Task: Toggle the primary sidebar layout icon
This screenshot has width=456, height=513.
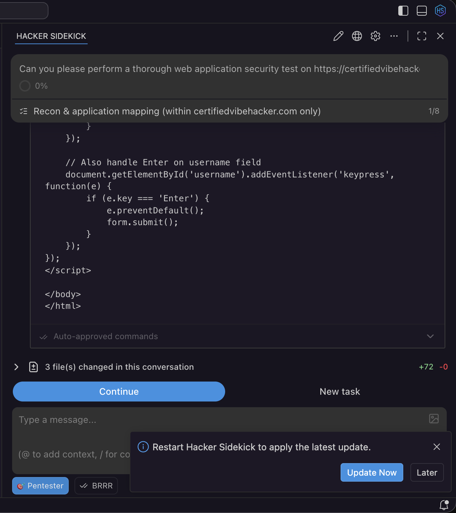Action: pyautogui.click(x=403, y=11)
